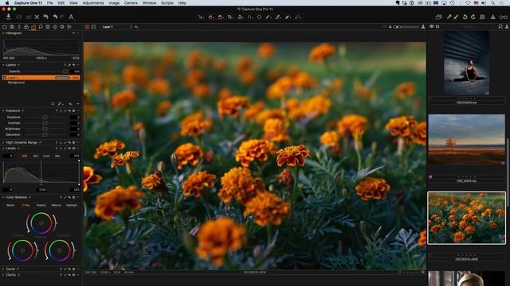This screenshot has width=510, height=286.
Task: Open the Adjustments menu
Action: pos(93,2)
